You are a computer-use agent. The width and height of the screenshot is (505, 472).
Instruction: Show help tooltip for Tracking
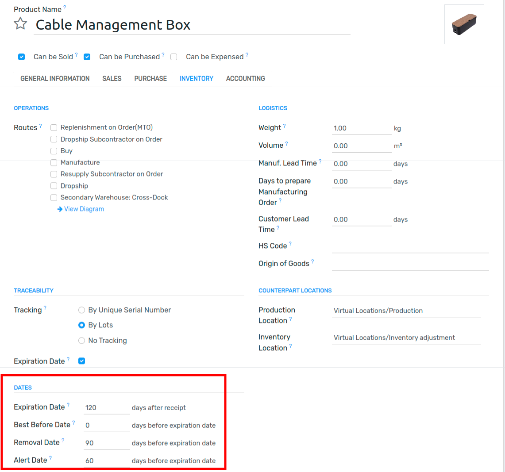[45, 308]
